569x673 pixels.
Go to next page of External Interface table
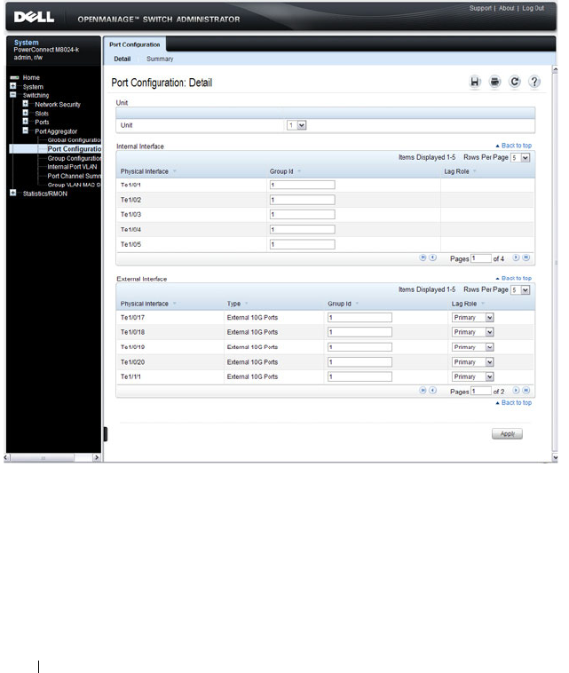(517, 390)
